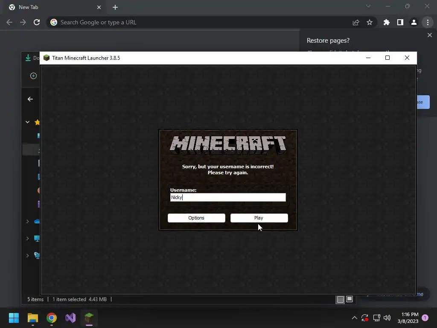Open Visual Studio from the taskbar

coord(70,318)
